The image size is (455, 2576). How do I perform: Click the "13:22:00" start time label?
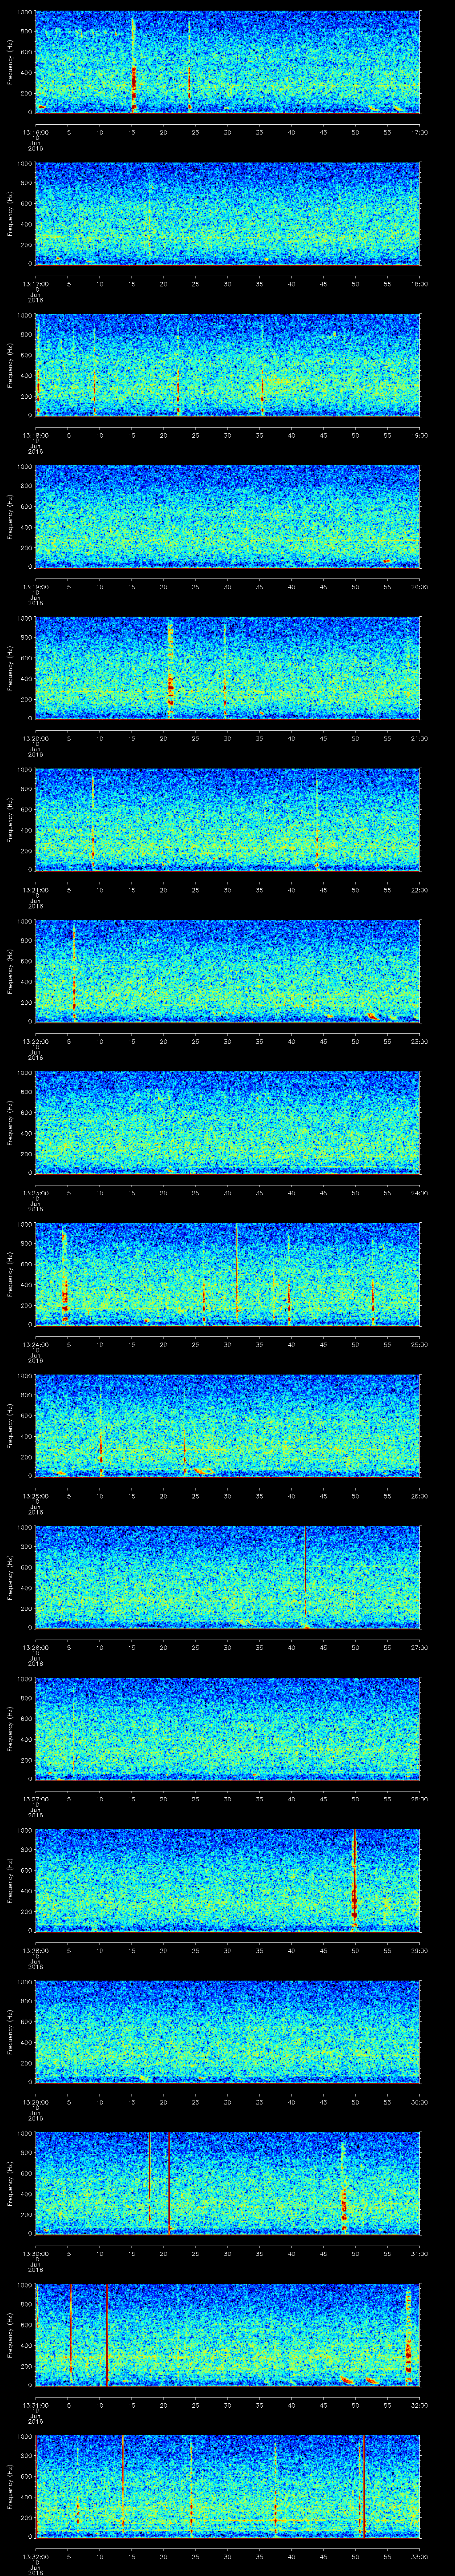[36, 1041]
